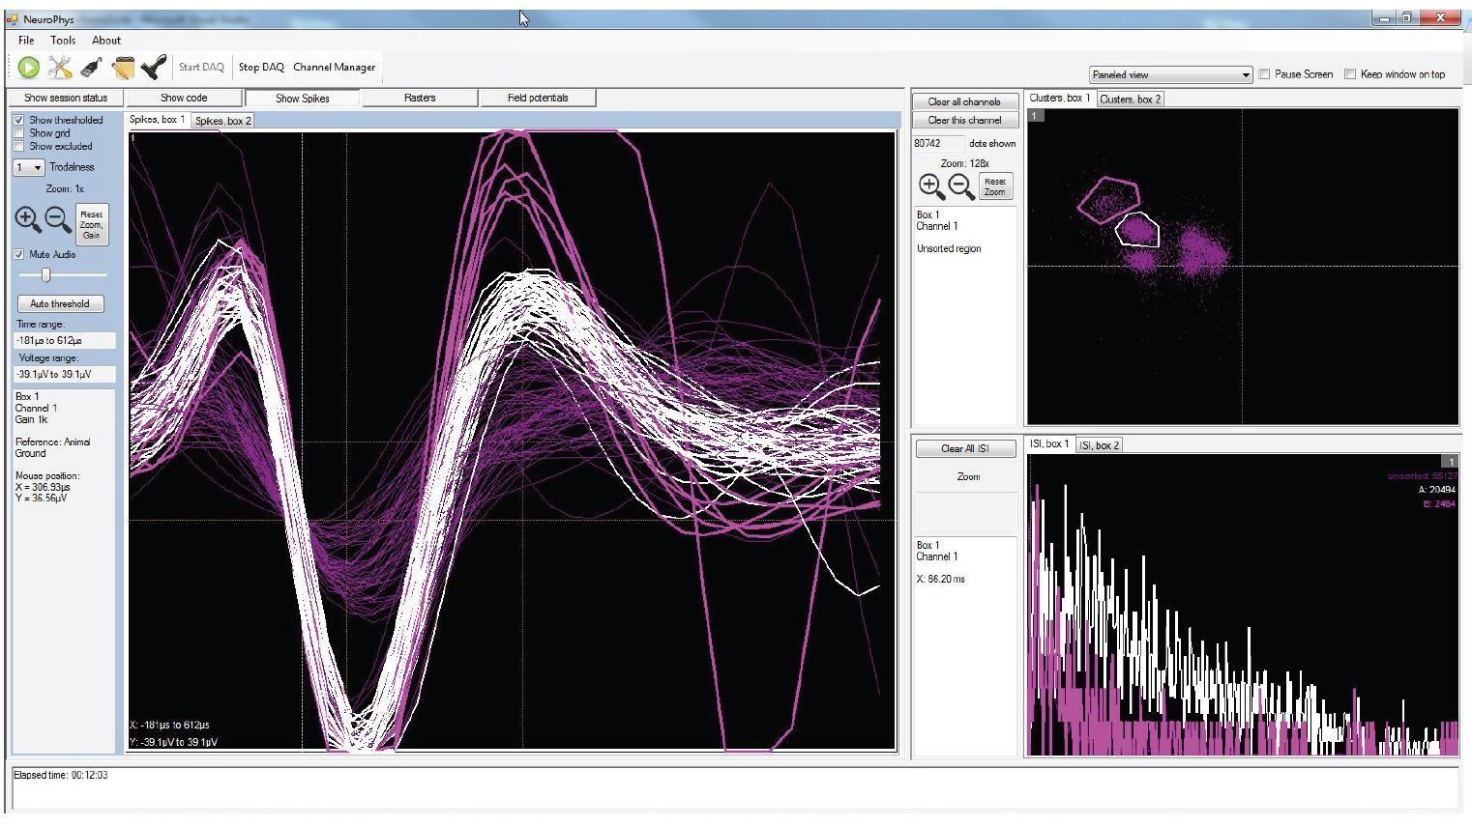1472x827 pixels.
Task: Toggle the Show thresholded checkbox
Action: tap(18, 120)
